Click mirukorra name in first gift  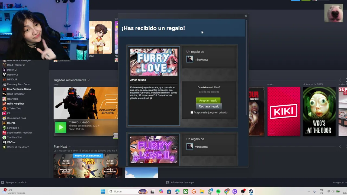pos(201,60)
